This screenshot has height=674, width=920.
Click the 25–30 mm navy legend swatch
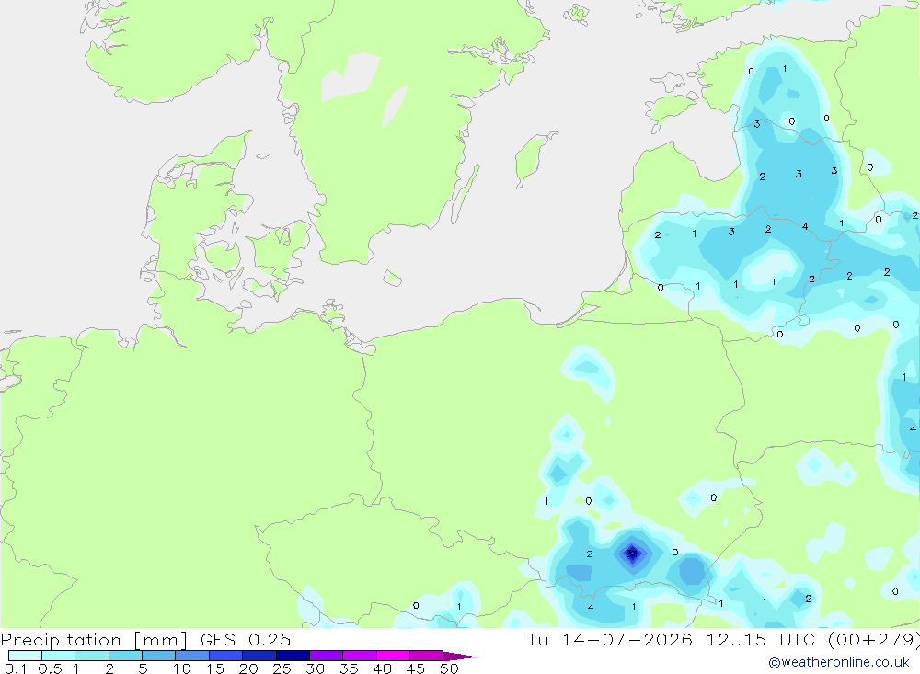[x=293, y=656]
